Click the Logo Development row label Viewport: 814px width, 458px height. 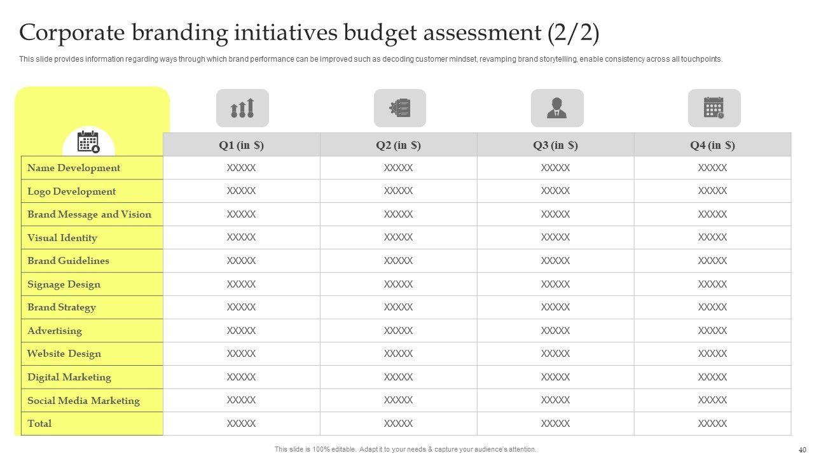pyautogui.click(x=71, y=191)
